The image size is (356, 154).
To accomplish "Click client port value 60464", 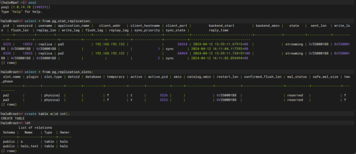I will pos(182,53).
